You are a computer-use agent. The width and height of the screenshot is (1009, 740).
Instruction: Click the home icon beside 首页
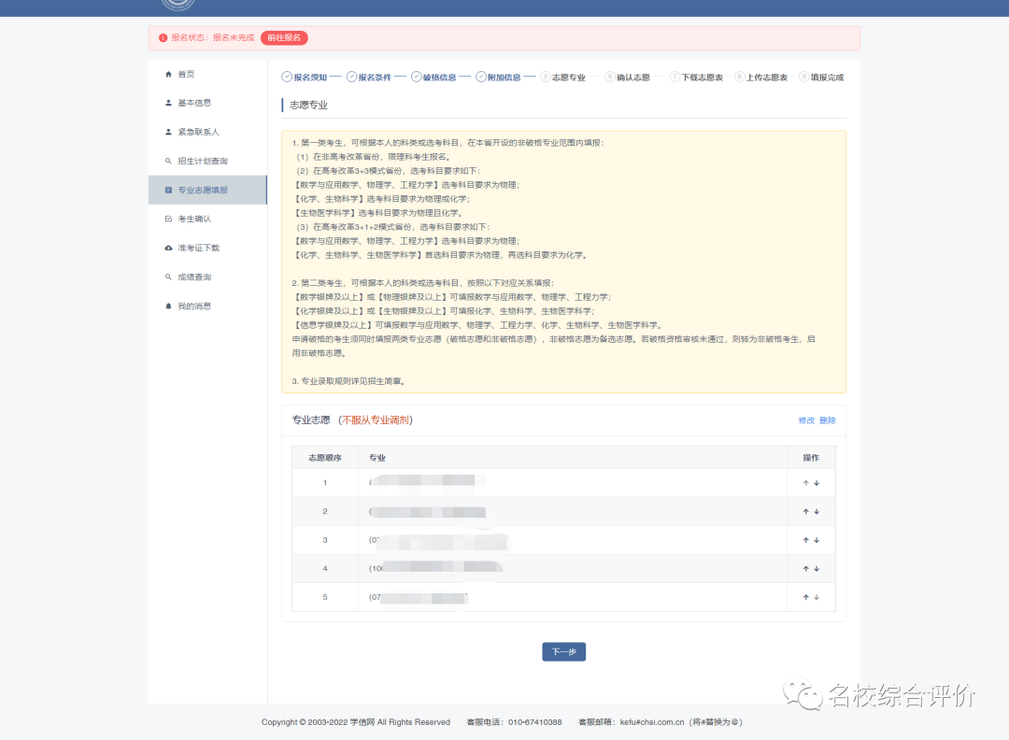pyautogui.click(x=168, y=74)
